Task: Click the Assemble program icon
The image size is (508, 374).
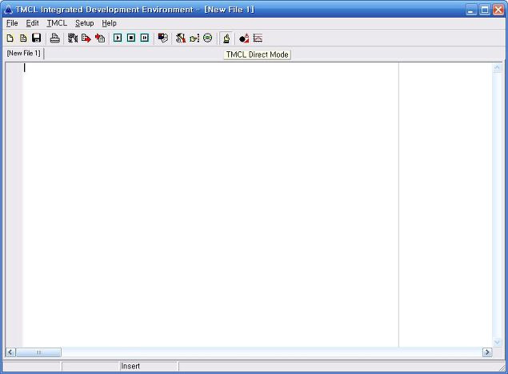Action: [73, 38]
